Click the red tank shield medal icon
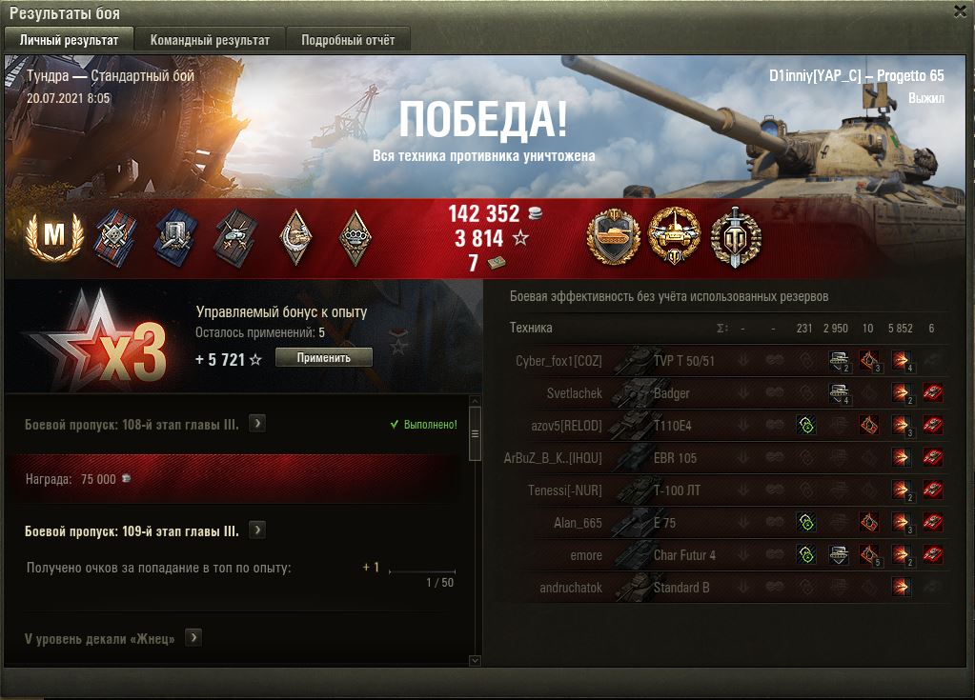Screen dimensions: 975x700 (x=614, y=237)
